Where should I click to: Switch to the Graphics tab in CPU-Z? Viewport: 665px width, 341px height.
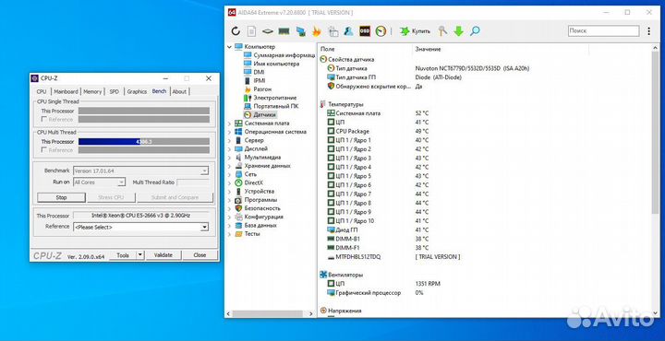click(137, 91)
